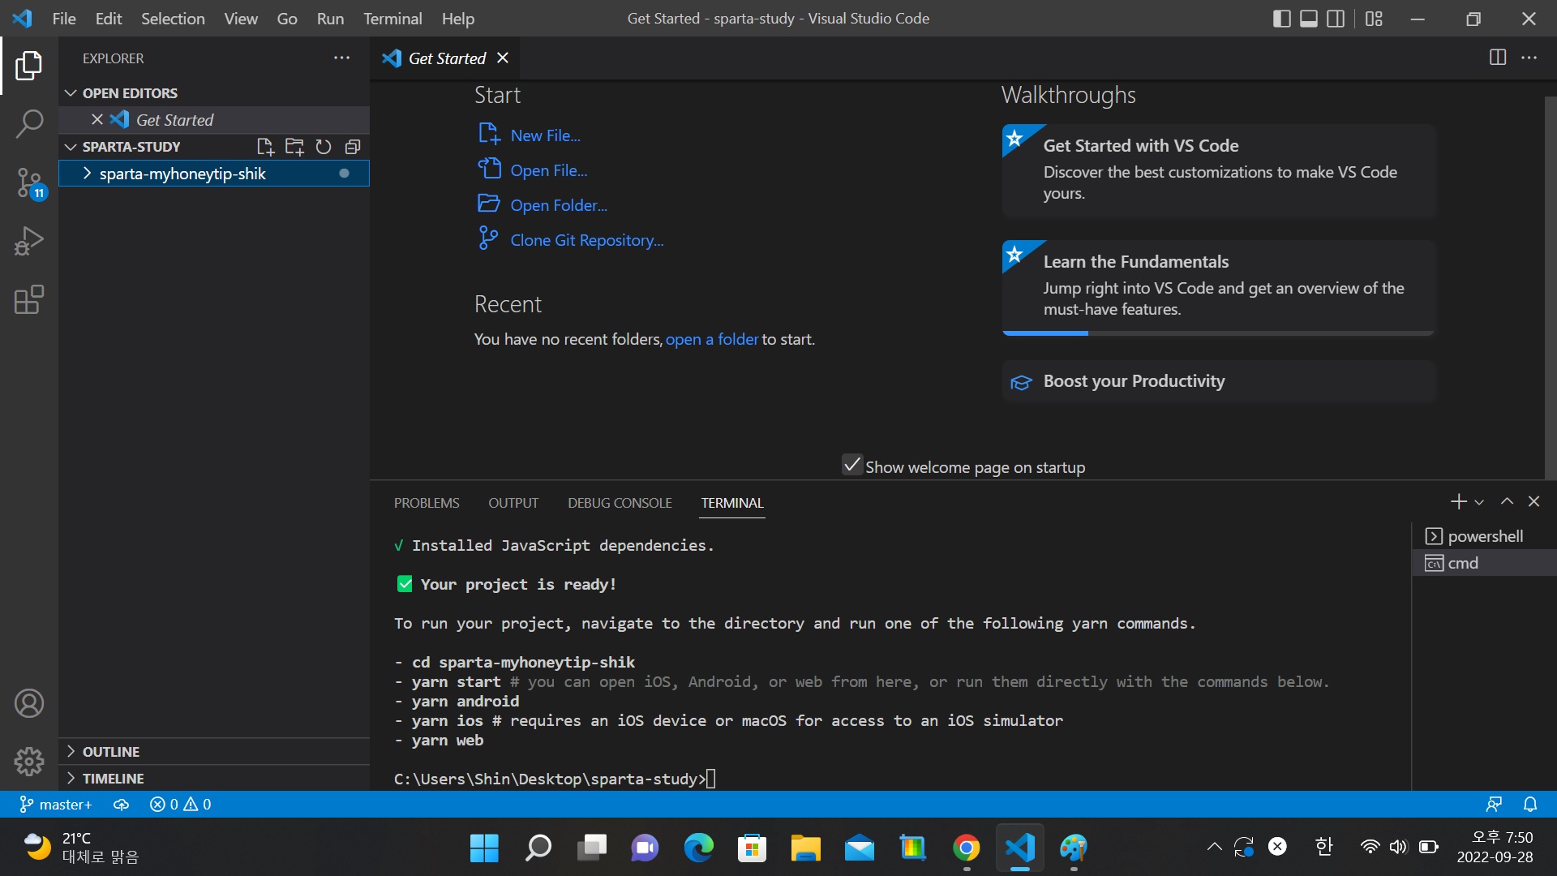Screen dimensions: 1557x876
Task: Create a new terminal with plus icon
Action: [x=1458, y=502]
